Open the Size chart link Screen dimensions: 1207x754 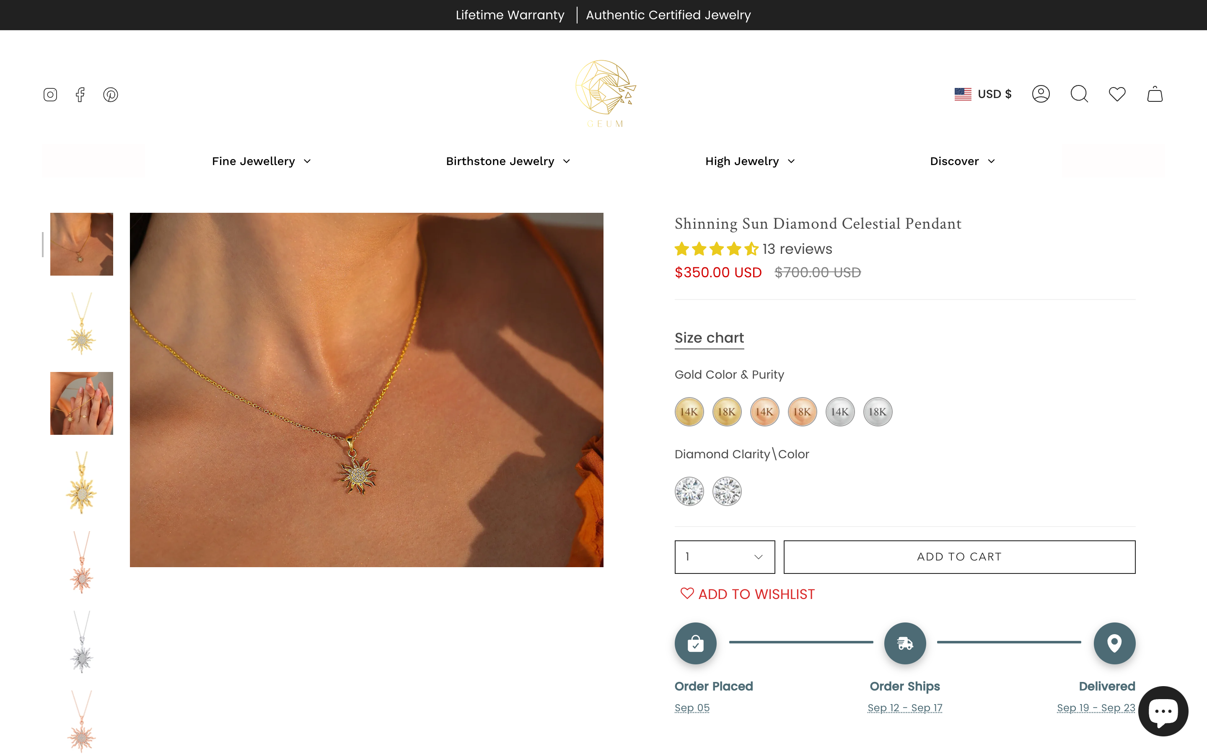click(x=709, y=338)
